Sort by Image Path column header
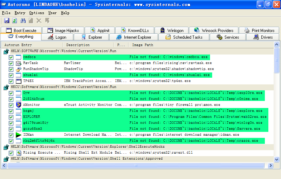281x179 pixels. 142,45
